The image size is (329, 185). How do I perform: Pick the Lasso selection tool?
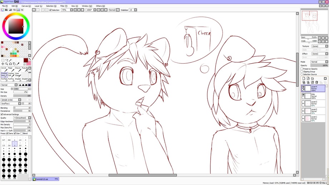pos(6,60)
